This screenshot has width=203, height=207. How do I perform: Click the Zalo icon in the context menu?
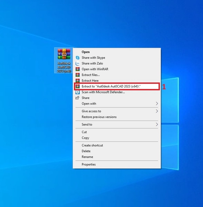(x=78, y=63)
